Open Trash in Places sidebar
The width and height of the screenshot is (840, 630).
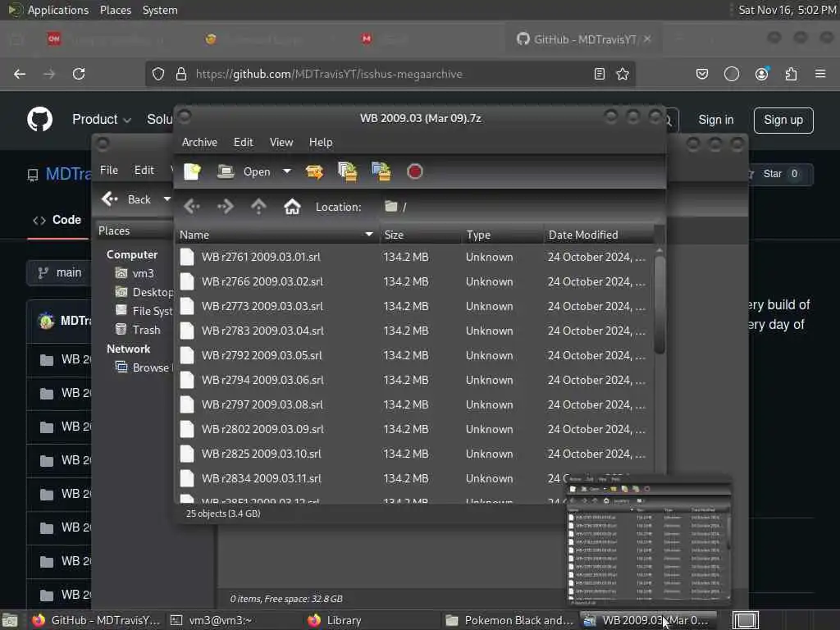coord(138,330)
